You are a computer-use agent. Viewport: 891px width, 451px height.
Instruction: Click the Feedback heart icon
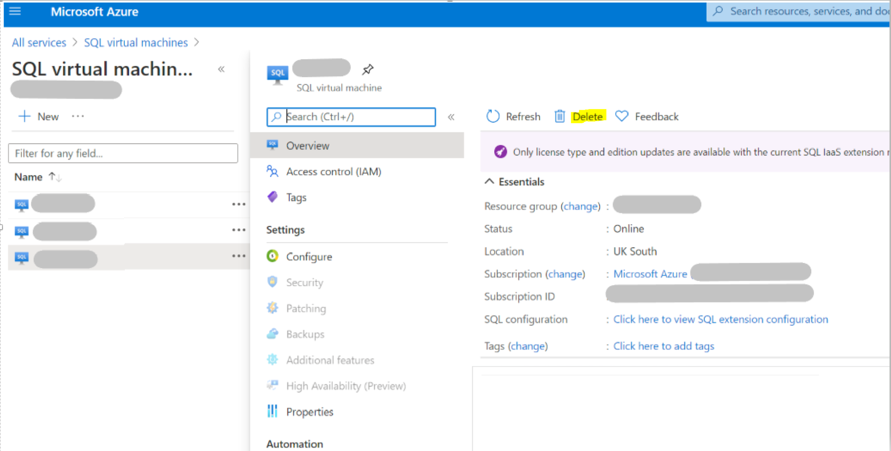tap(622, 116)
